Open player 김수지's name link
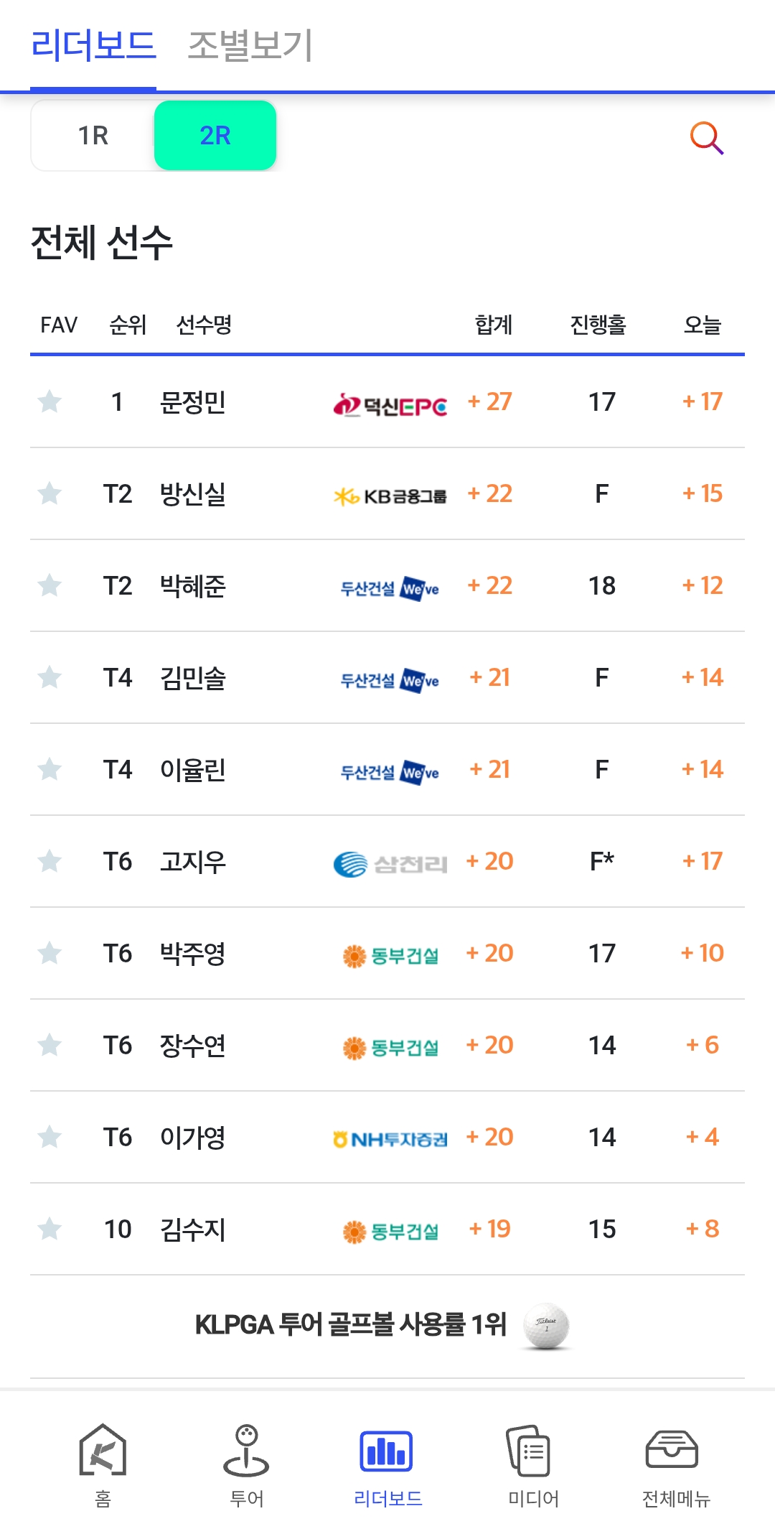Screen dimensions: 775x1529 (x=193, y=1230)
